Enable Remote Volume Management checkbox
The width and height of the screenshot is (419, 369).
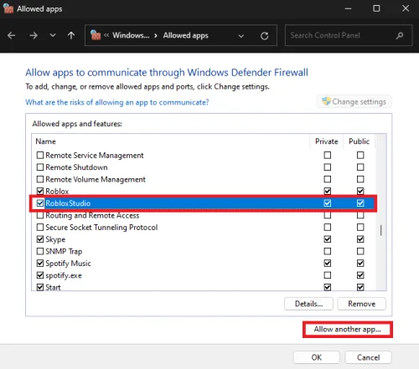[x=40, y=179]
